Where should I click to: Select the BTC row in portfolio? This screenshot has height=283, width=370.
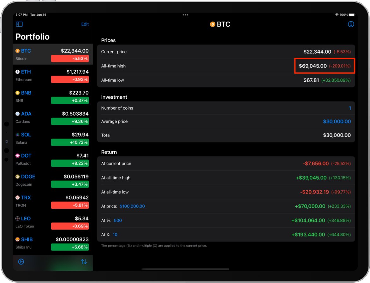(x=53, y=55)
